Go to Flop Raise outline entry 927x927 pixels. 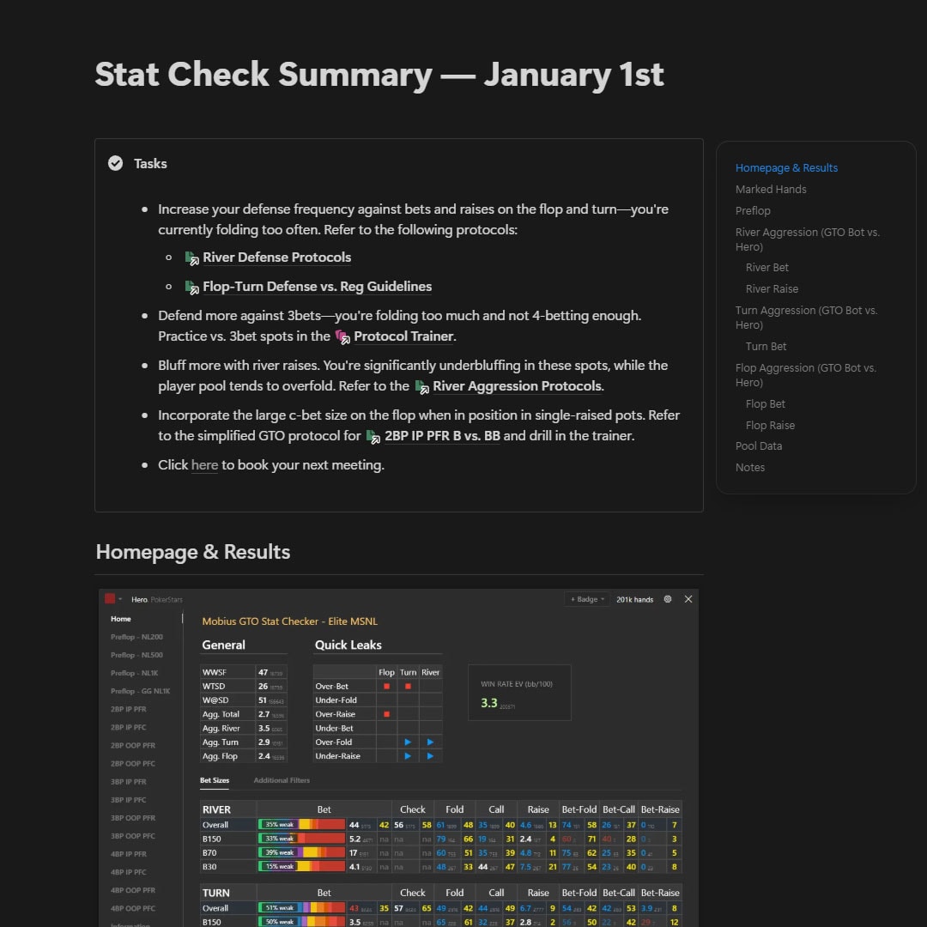pyautogui.click(x=770, y=425)
